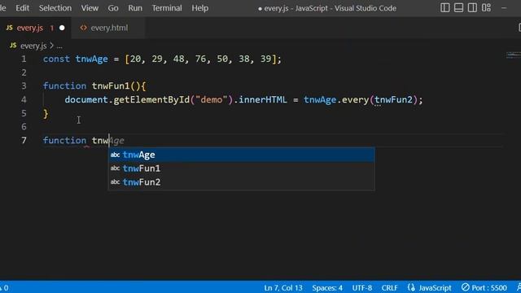
Task: Click the closing brace on line 5
Action: 46,114
